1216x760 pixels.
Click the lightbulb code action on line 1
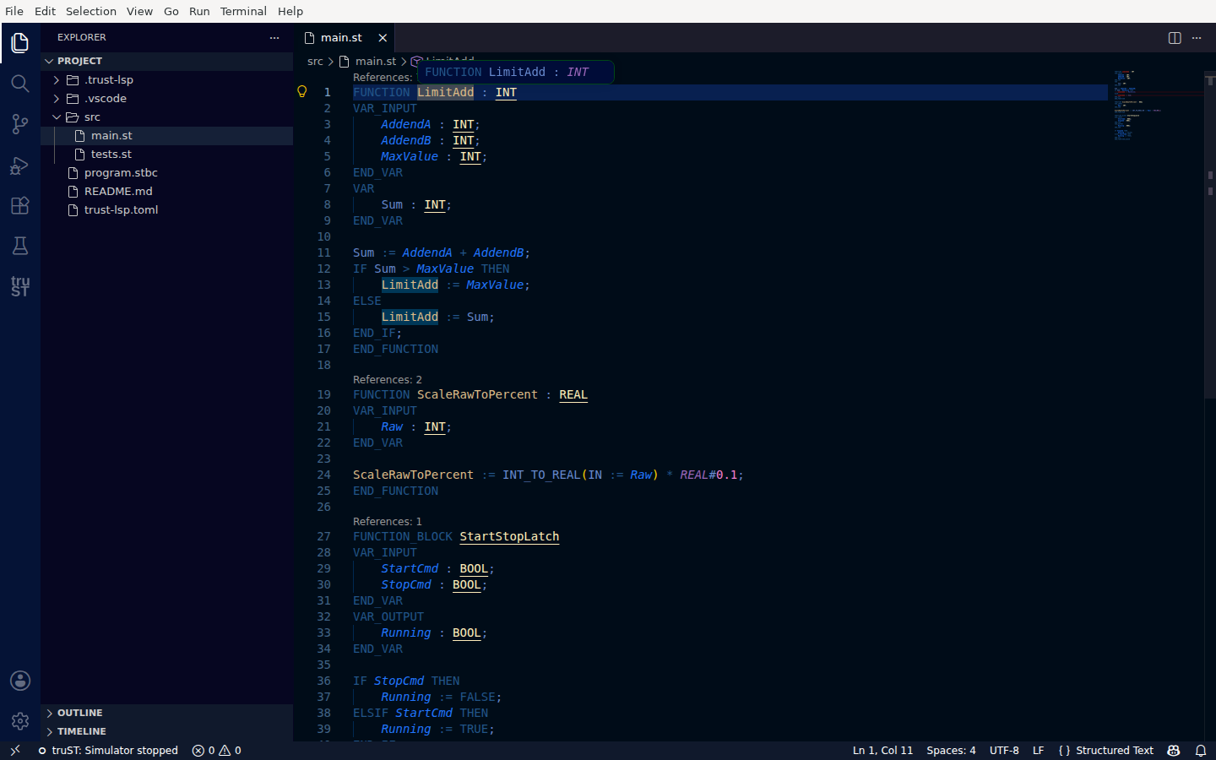[302, 91]
